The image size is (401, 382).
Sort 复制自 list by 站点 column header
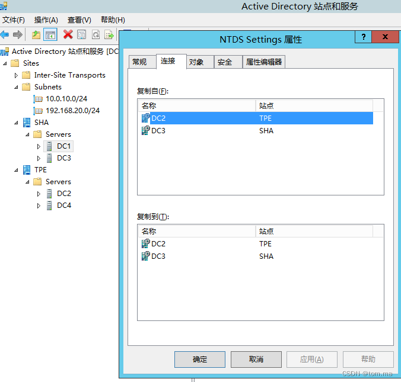point(314,105)
